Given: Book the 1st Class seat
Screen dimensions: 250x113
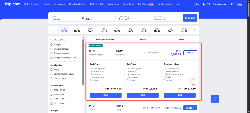Looking at the screenshot, I should 143,95.
